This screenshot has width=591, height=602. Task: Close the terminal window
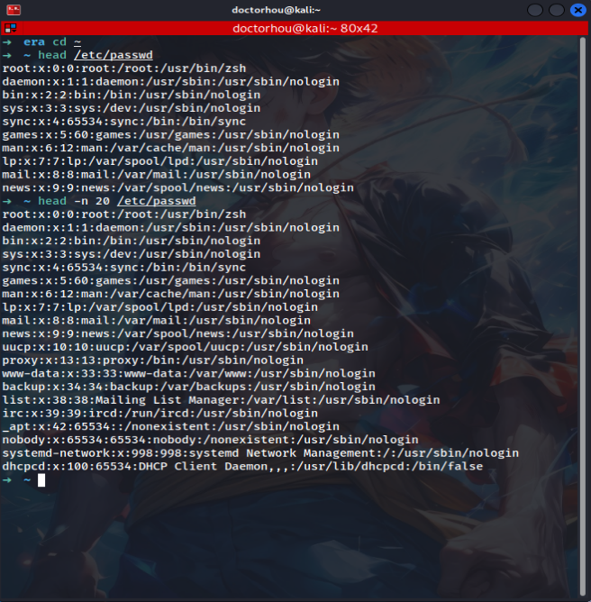578,10
